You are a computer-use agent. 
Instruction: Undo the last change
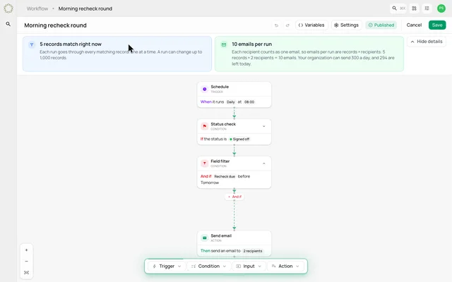[276, 25]
